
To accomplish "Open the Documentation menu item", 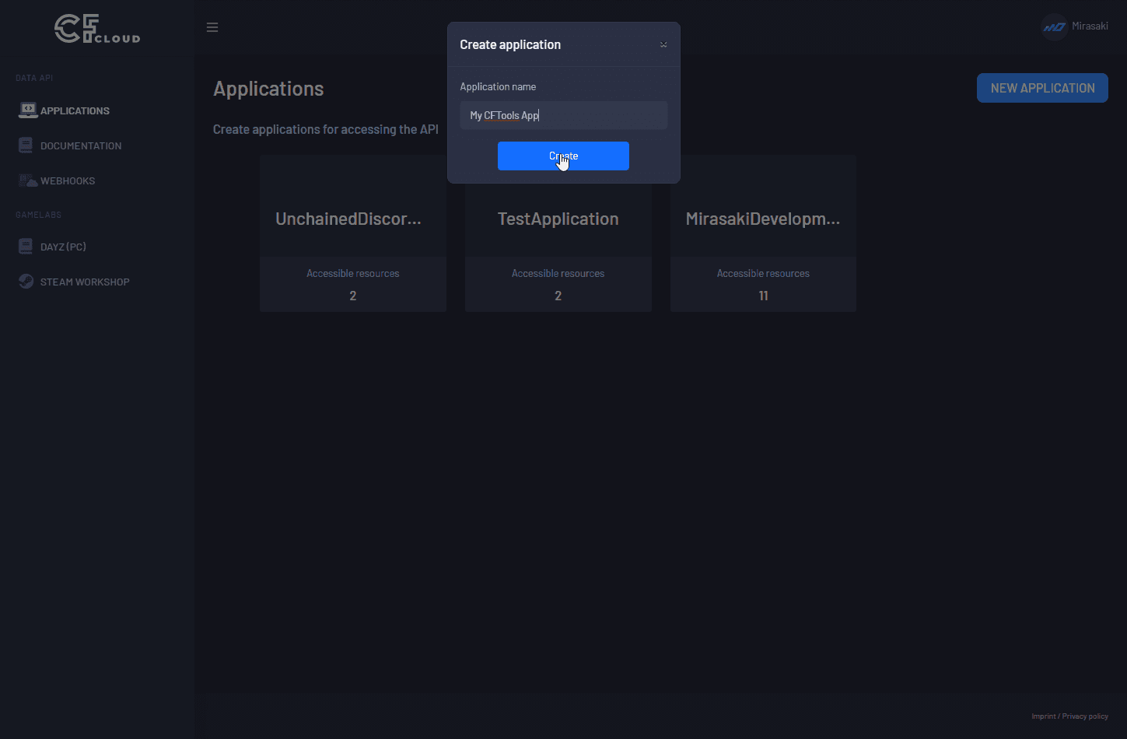I will coord(81,145).
